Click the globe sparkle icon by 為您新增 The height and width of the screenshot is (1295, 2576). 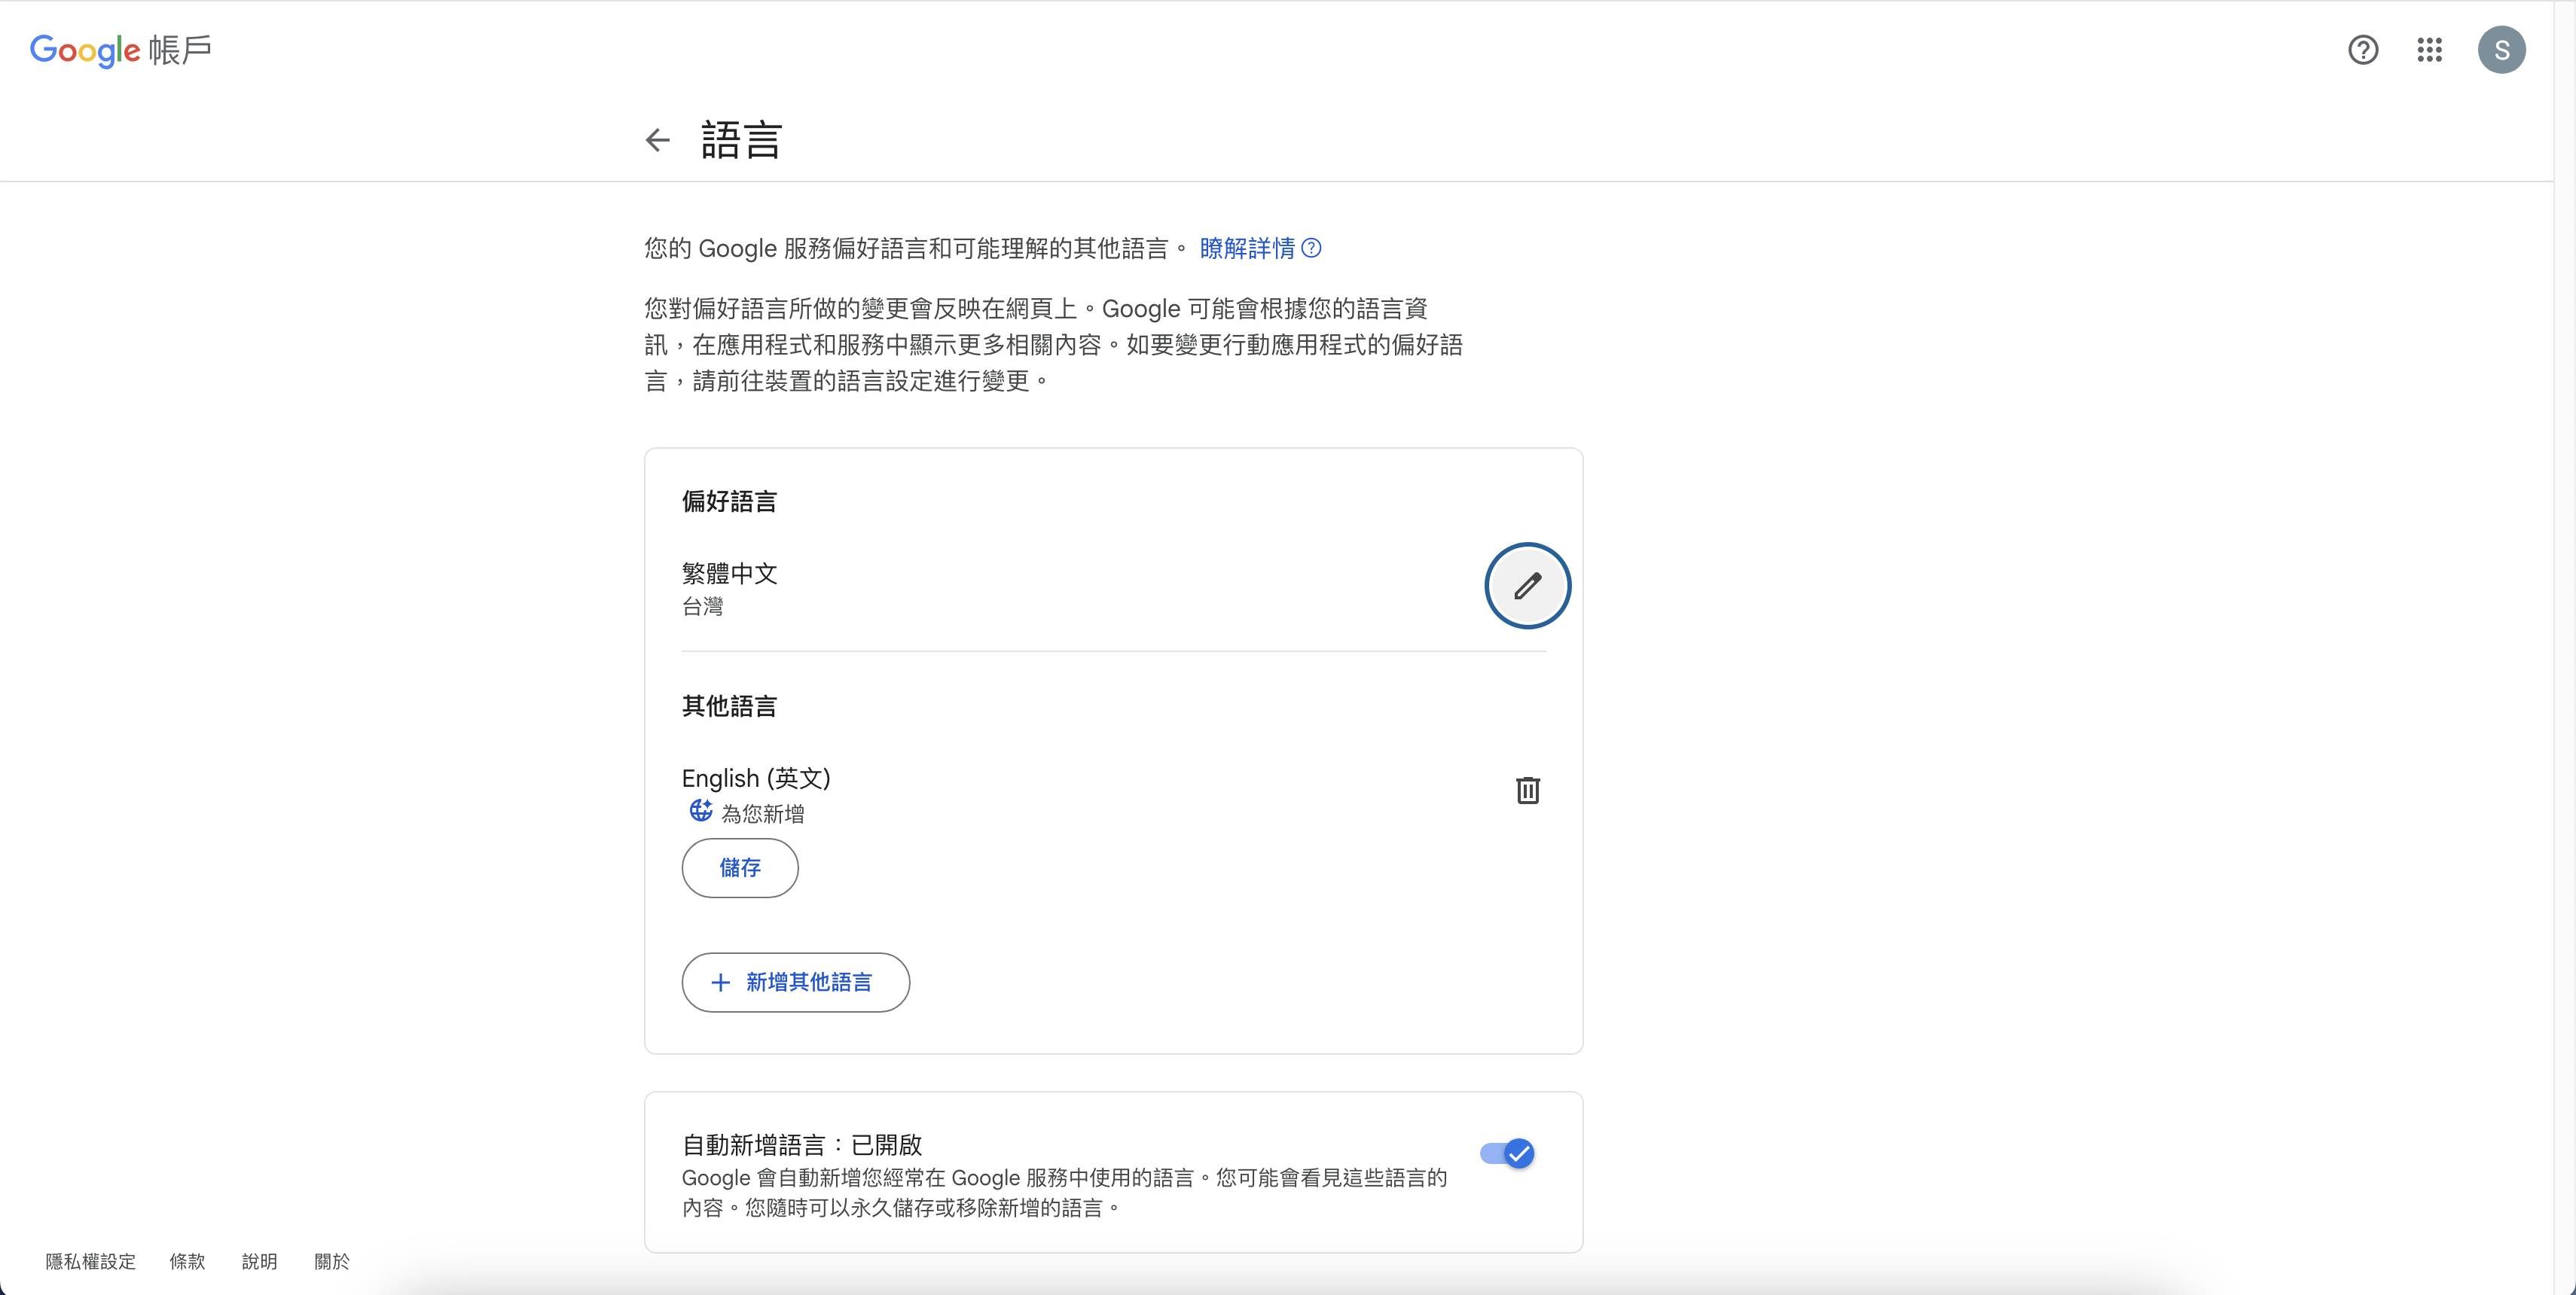click(701, 810)
